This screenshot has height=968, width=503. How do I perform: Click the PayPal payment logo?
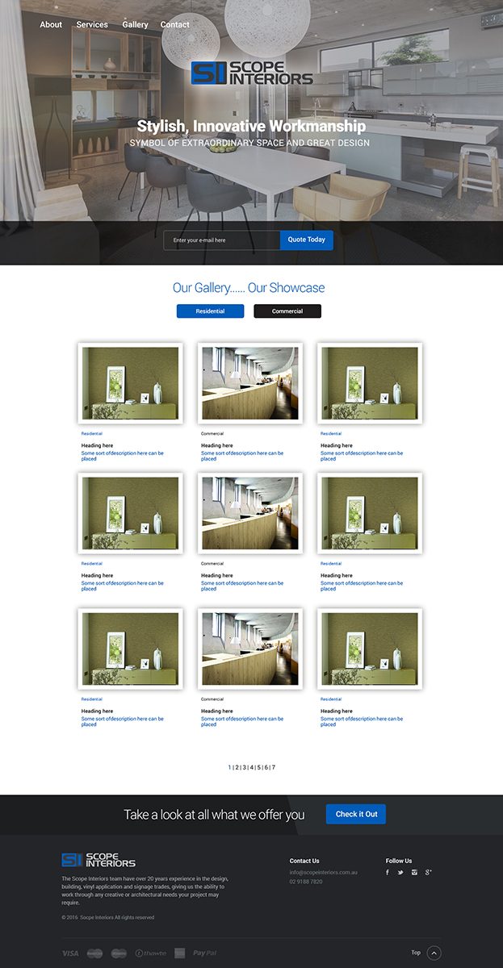pos(205,953)
